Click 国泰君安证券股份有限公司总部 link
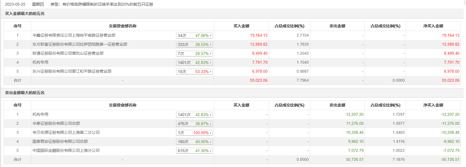The height and width of the screenshot is (167, 466). pos(60,141)
